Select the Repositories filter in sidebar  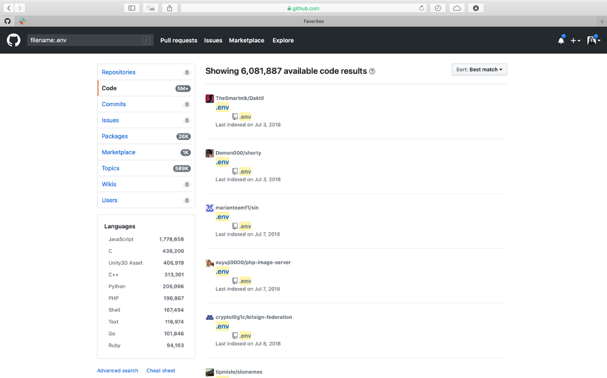pyautogui.click(x=118, y=72)
